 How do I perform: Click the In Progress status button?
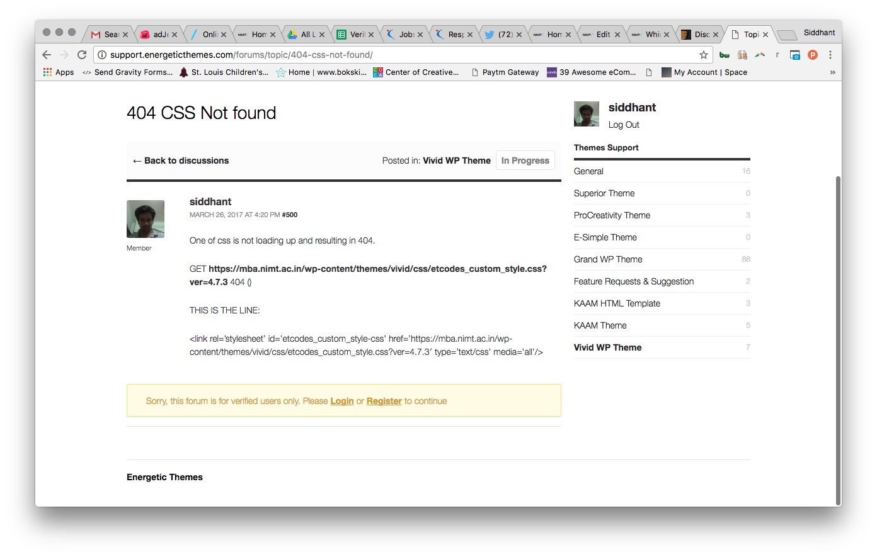pos(525,160)
